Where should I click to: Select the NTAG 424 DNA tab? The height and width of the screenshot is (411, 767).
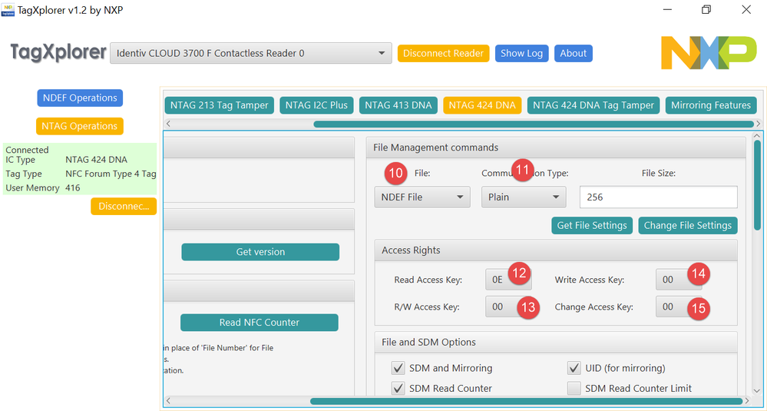pos(482,105)
